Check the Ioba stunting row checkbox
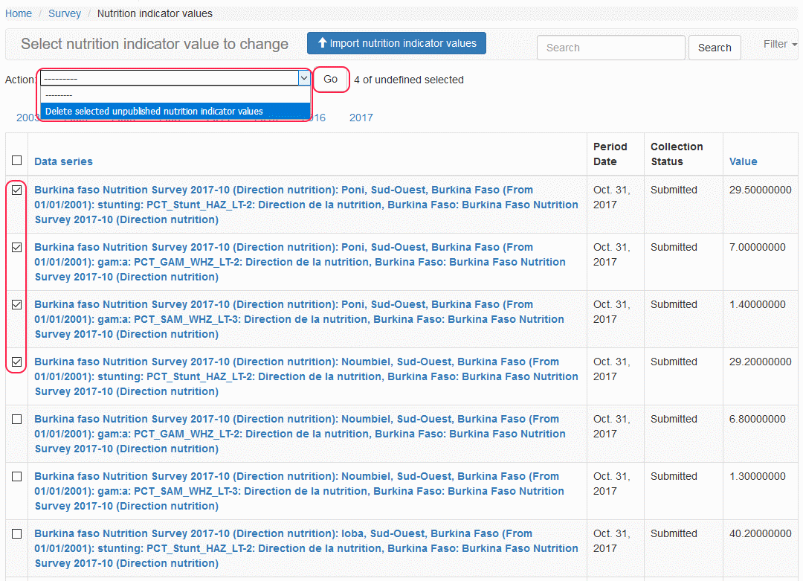Screen dimensions: 803x581 pyautogui.click(x=17, y=533)
